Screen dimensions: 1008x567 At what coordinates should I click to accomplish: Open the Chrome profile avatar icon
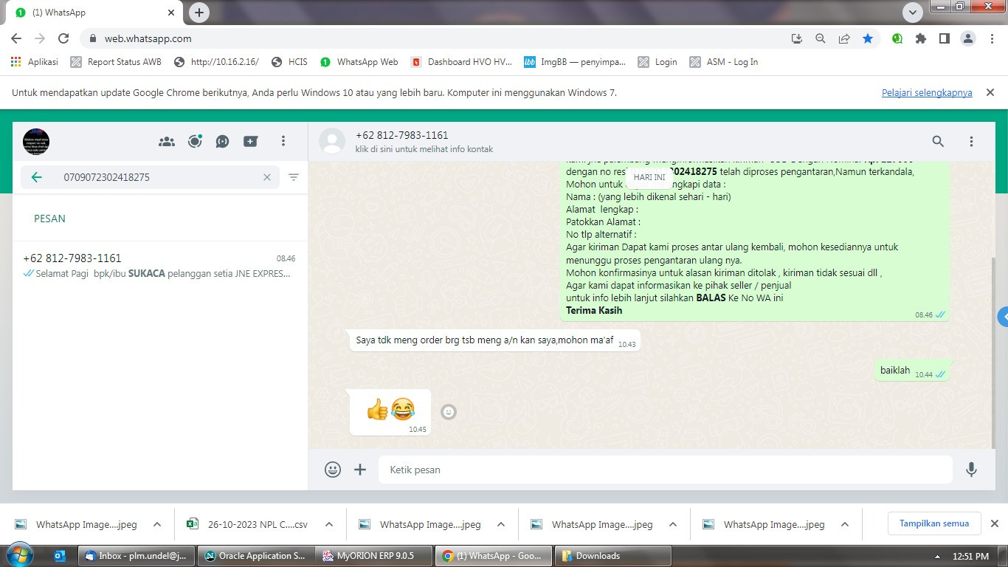click(x=968, y=38)
